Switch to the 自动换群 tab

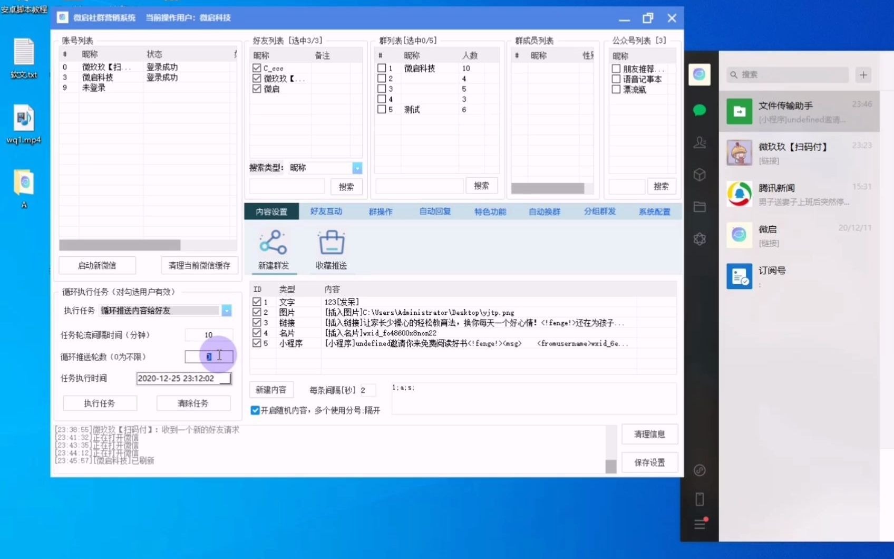click(x=545, y=211)
